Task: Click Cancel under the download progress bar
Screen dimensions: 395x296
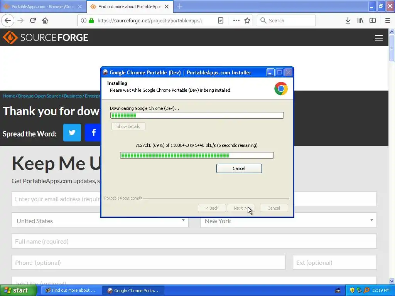Action: point(239,168)
